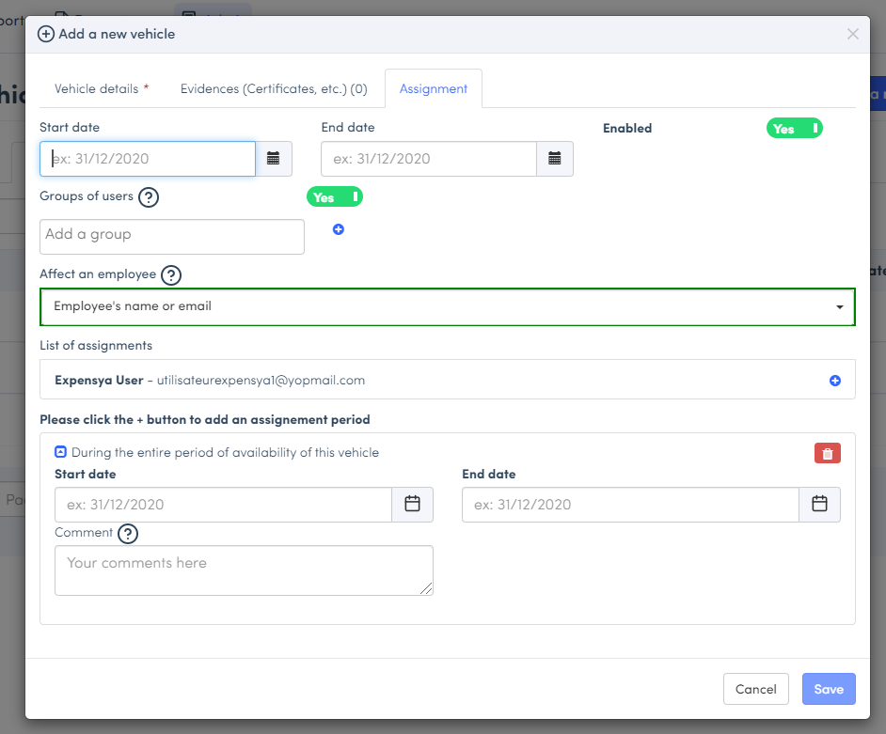Click help icon next to Comment
The width and height of the screenshot is (886, 734).
(128, 534)
